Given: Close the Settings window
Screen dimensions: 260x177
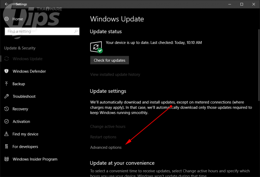Looking at the screenshot, I should tap(254, 4).
